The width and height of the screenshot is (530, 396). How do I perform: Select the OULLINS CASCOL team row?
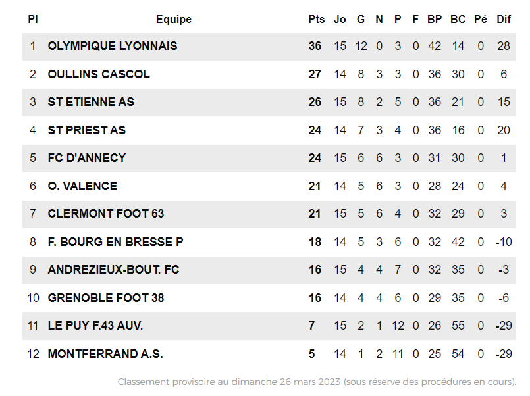coord(99,74)
